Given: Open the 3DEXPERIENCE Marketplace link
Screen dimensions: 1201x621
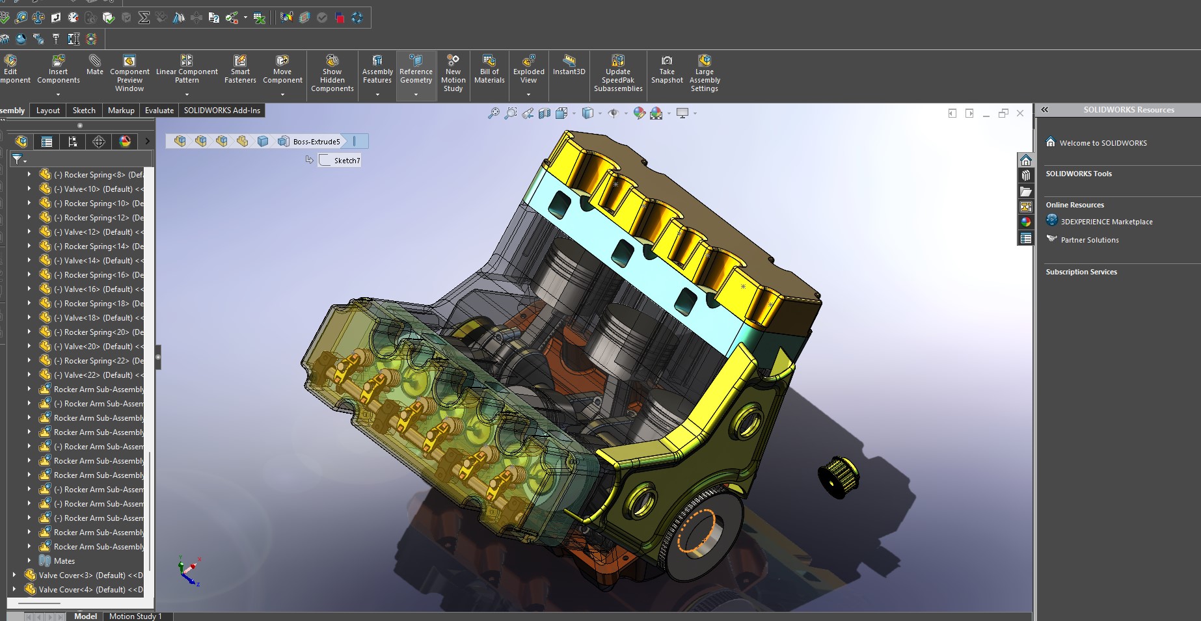Looking at the screenshot, I should tap(1106, 221).
